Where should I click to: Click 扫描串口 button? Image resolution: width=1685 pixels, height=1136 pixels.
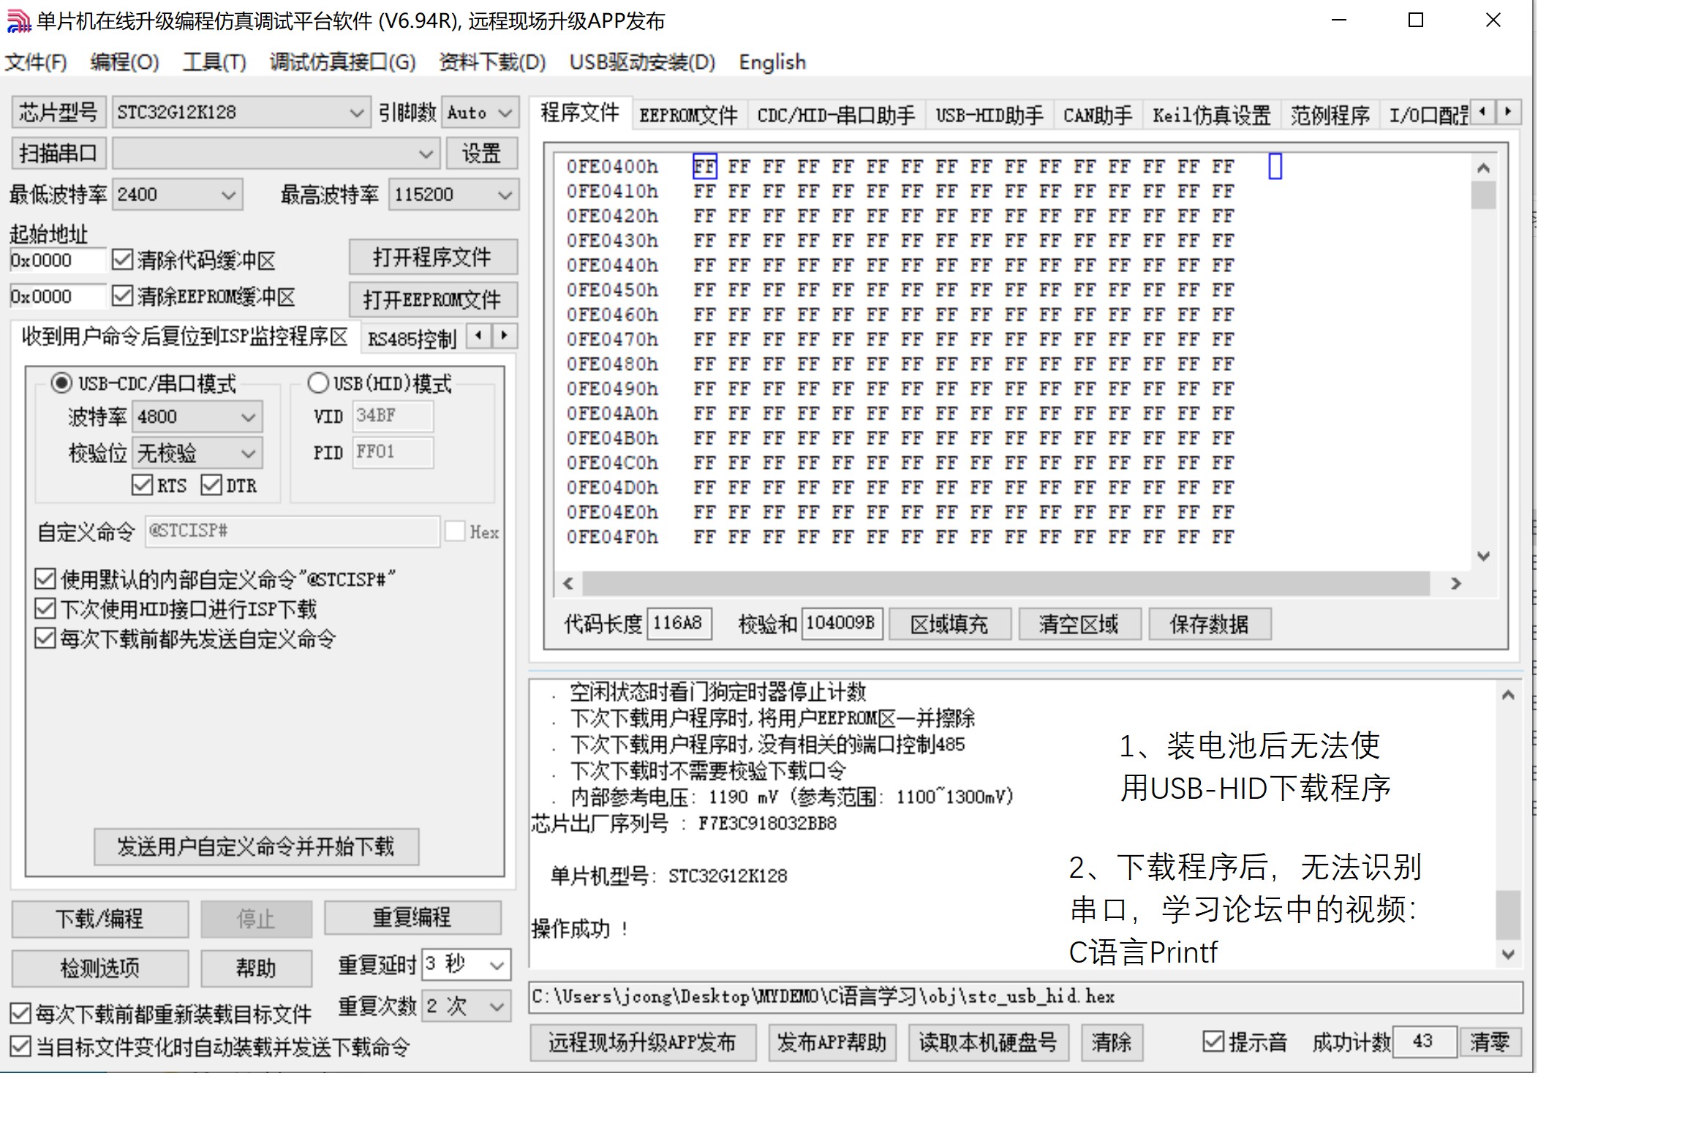(59, 153)
